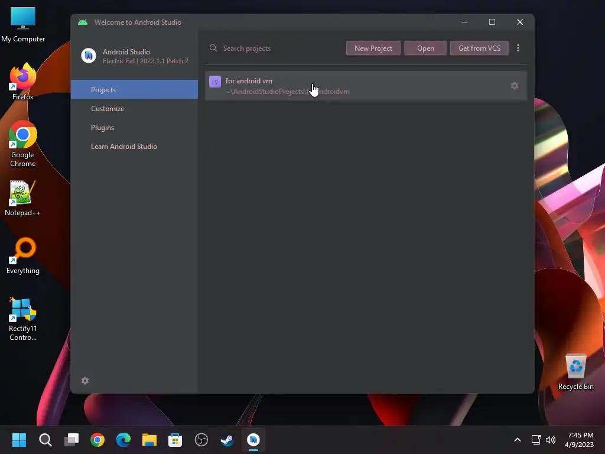The image size is (605, 454).
Task: Open the 'for android vm' project
Action: (366, 86)
